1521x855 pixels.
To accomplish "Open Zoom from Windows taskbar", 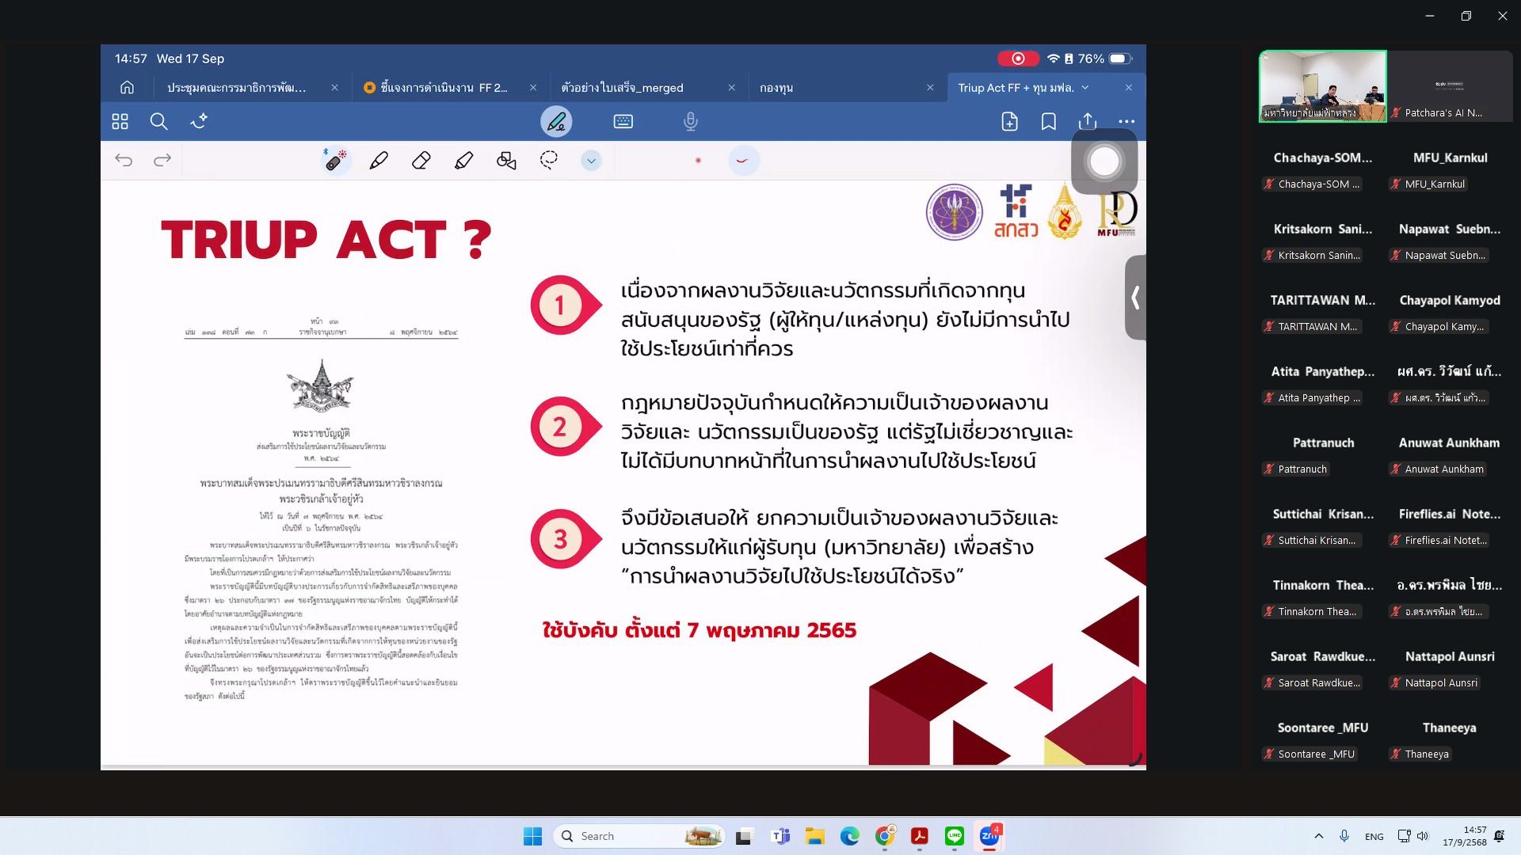I will [989, 836].
